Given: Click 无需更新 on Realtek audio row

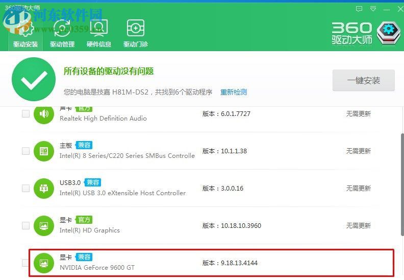Looking at the screenshot, I should pos(359,114).
